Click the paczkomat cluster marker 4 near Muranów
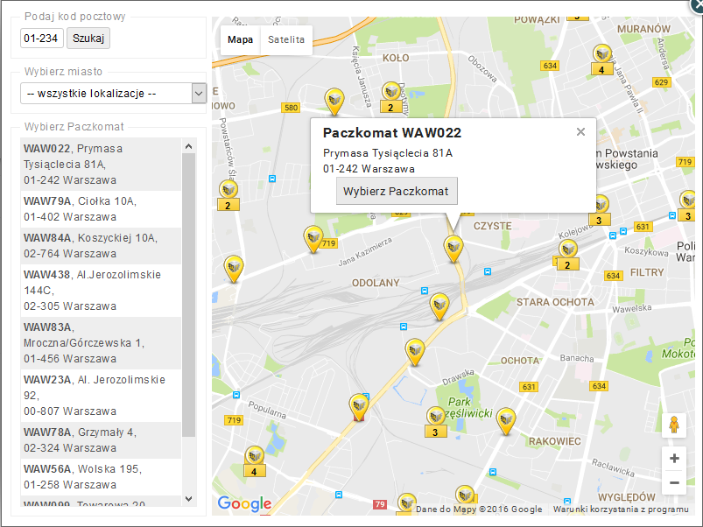703x527 pixels. (x=601, y=60)
